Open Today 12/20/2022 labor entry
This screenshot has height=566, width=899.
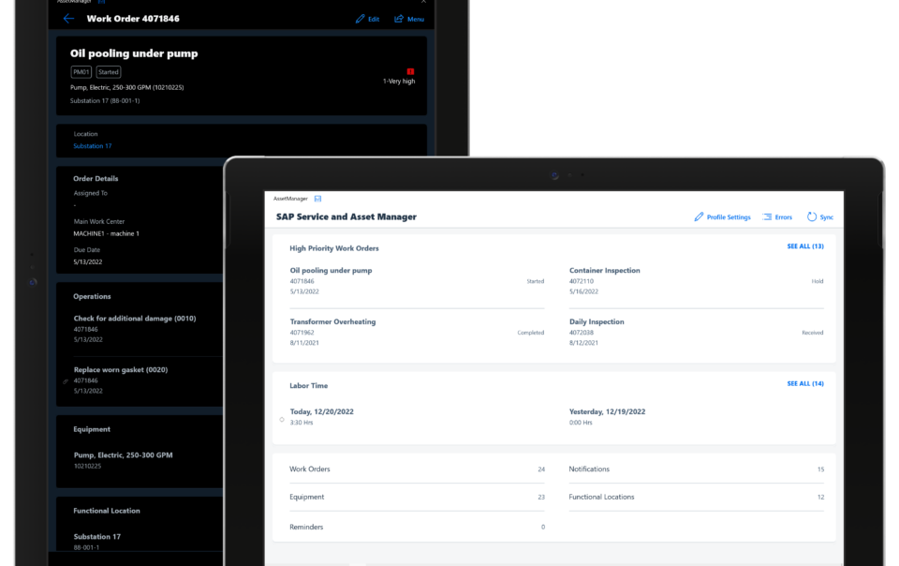tap(417, 417)
